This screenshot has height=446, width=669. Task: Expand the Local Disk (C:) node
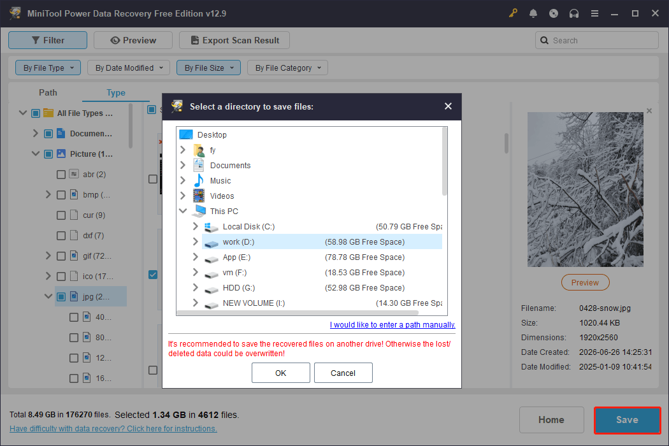tap(196, 226)
